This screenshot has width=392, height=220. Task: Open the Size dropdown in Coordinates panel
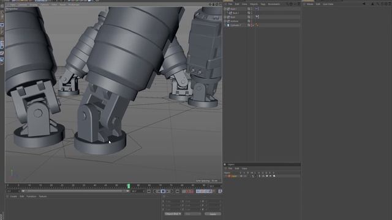[192, 214]
